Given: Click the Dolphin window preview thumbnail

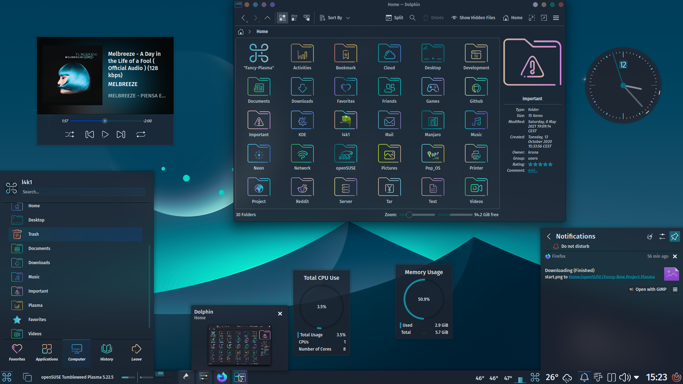Looking at the screenshot, I should point(239,345).
